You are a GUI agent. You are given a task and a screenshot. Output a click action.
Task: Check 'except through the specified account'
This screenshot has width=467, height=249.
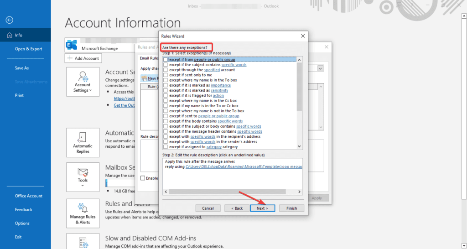point(165,70)
